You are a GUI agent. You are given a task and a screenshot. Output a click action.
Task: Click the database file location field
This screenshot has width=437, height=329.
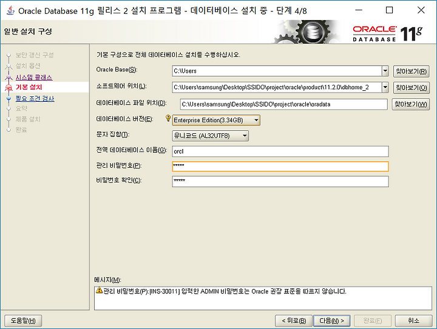pos(283,104)
